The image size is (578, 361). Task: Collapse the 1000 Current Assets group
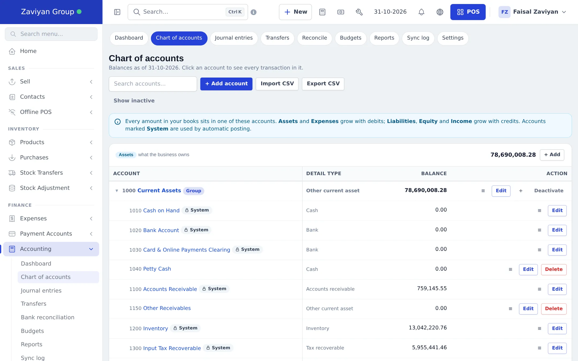point(117,191)
